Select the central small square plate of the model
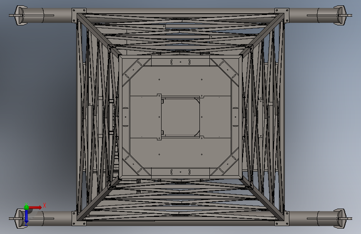This screenshot has width=361, height=234. 181,117
